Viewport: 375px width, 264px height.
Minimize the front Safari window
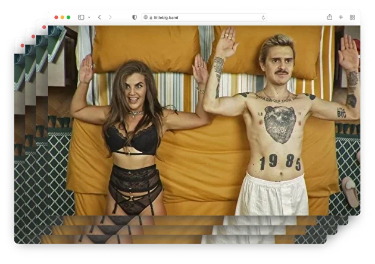click(62, 17)
